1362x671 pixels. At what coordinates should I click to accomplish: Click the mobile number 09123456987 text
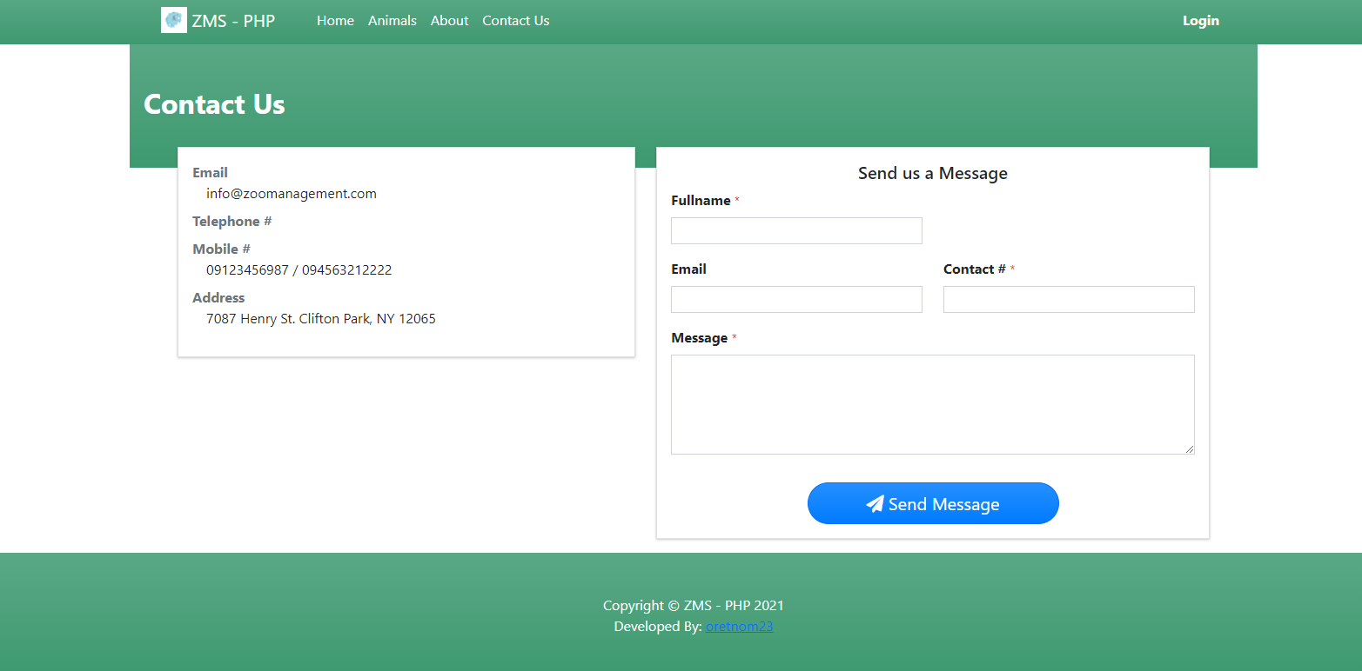[247, 270]
